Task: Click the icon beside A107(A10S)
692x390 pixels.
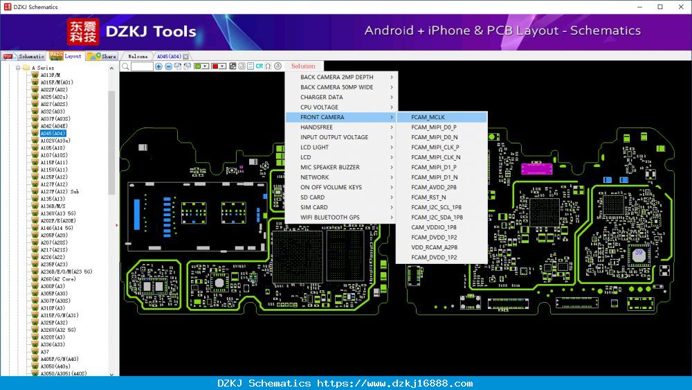Action: pyautogui.click(x=35, y=155)
